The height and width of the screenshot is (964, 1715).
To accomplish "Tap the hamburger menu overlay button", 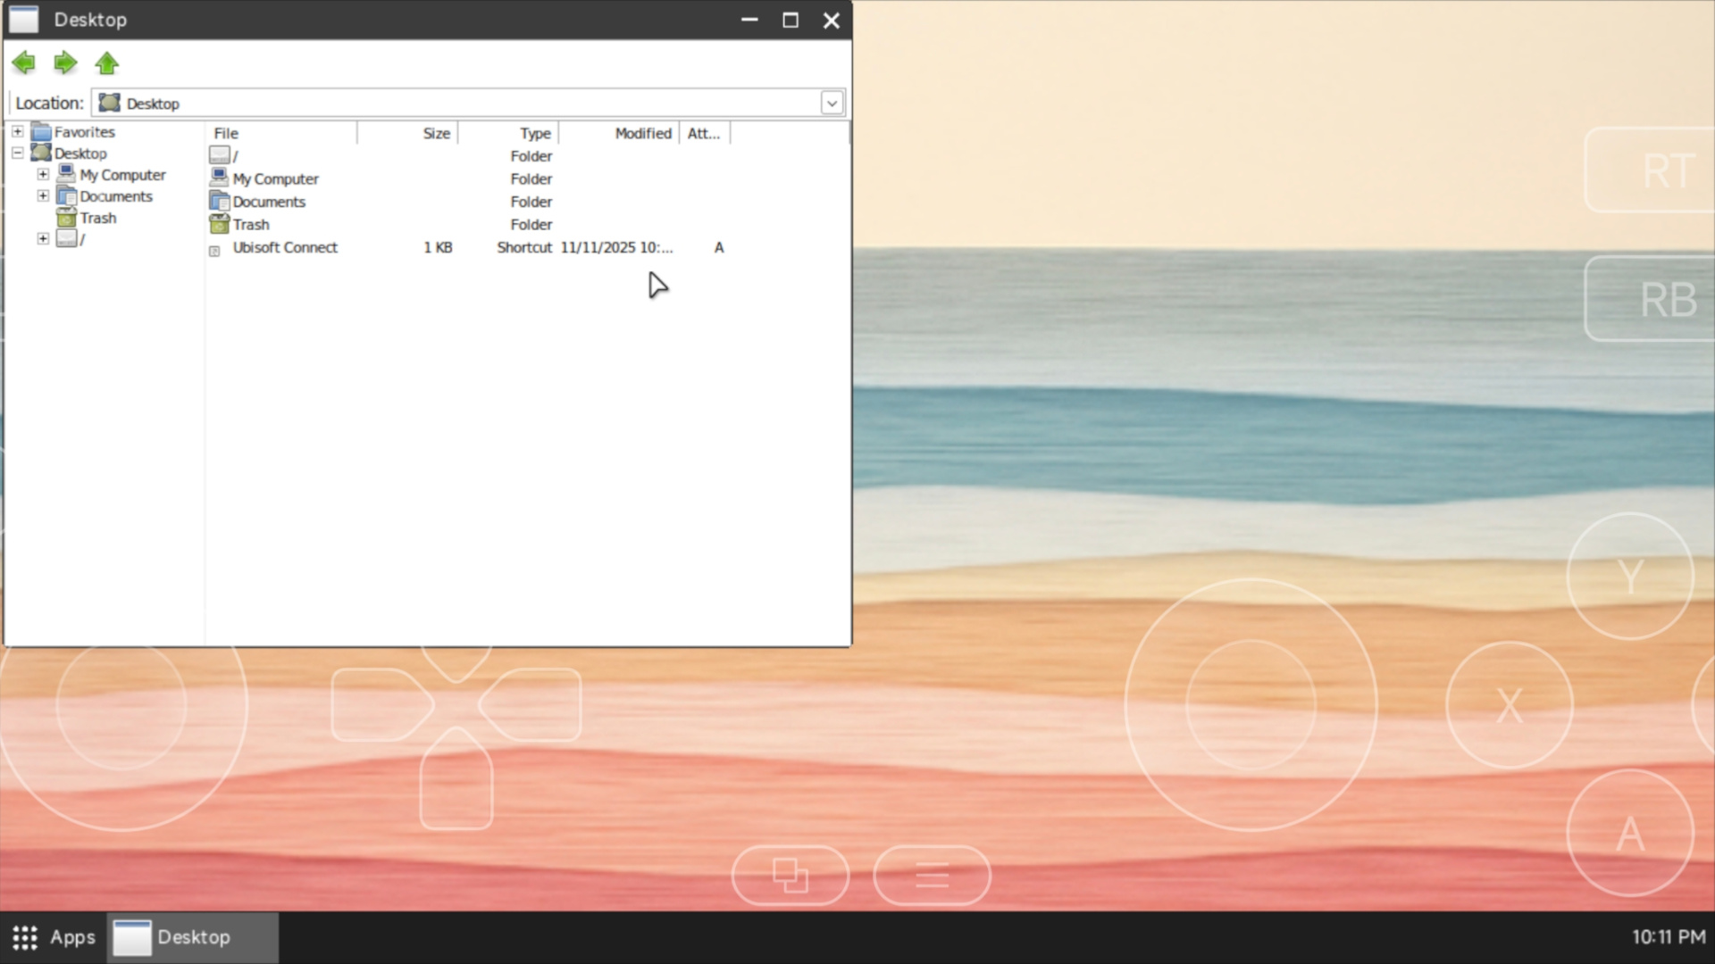I will [932, 876].
